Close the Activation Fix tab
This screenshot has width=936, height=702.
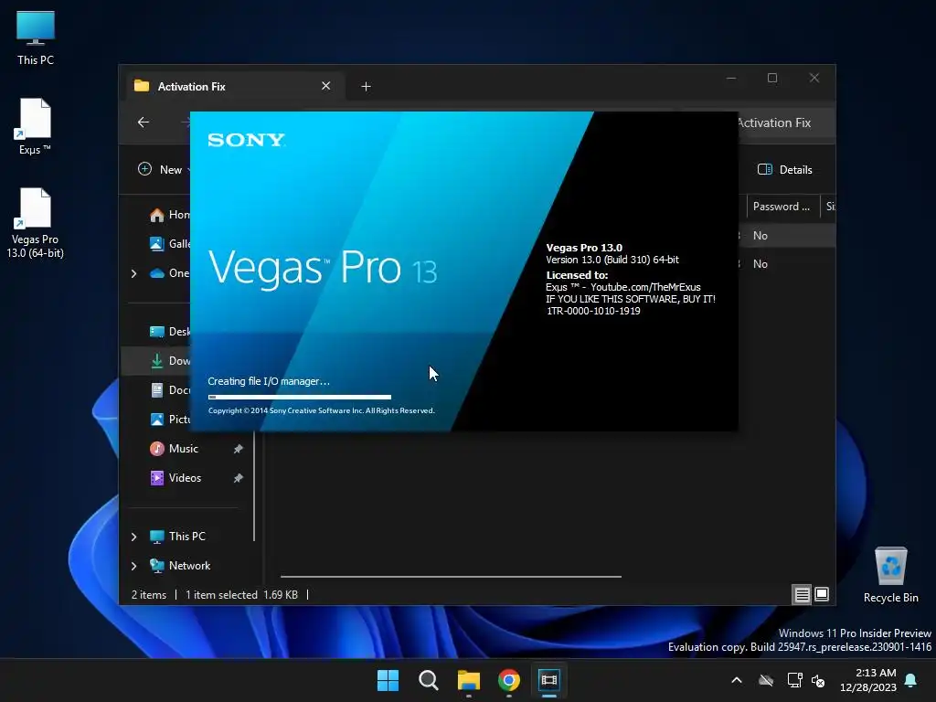[x=326, y=86]
